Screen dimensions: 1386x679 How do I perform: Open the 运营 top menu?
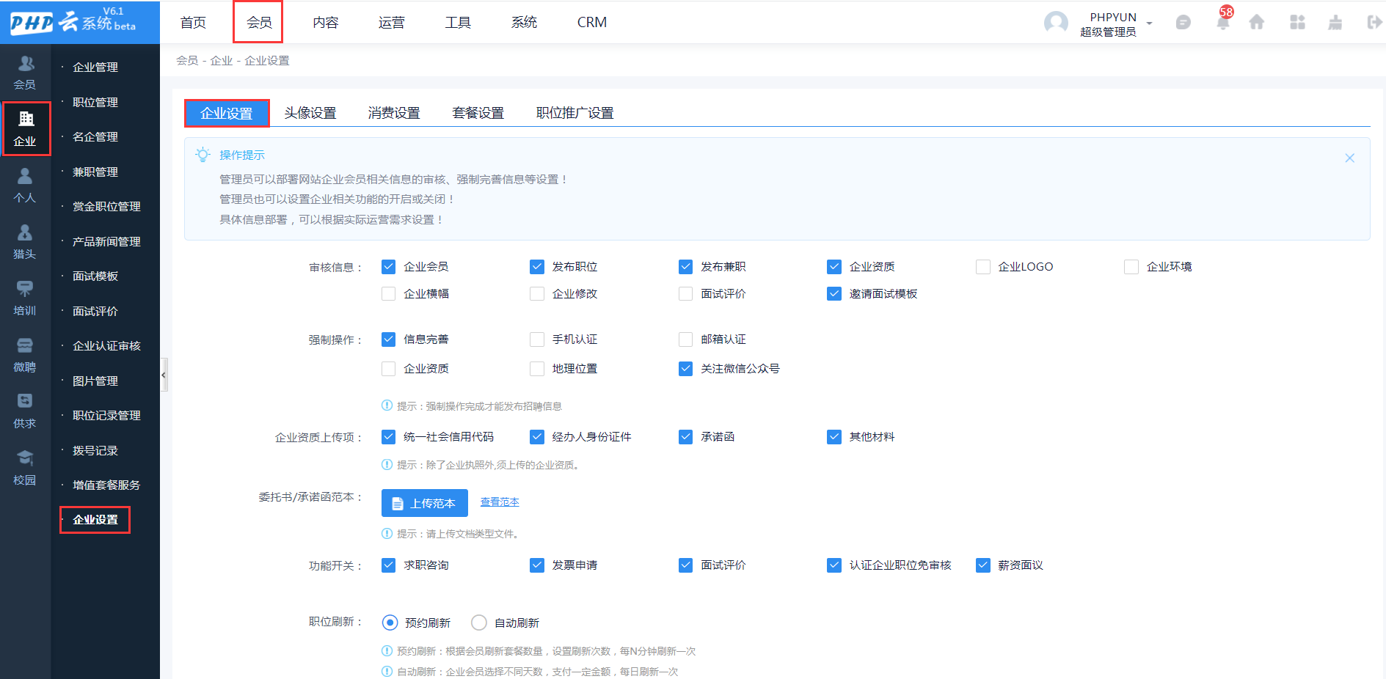point(391,23)
